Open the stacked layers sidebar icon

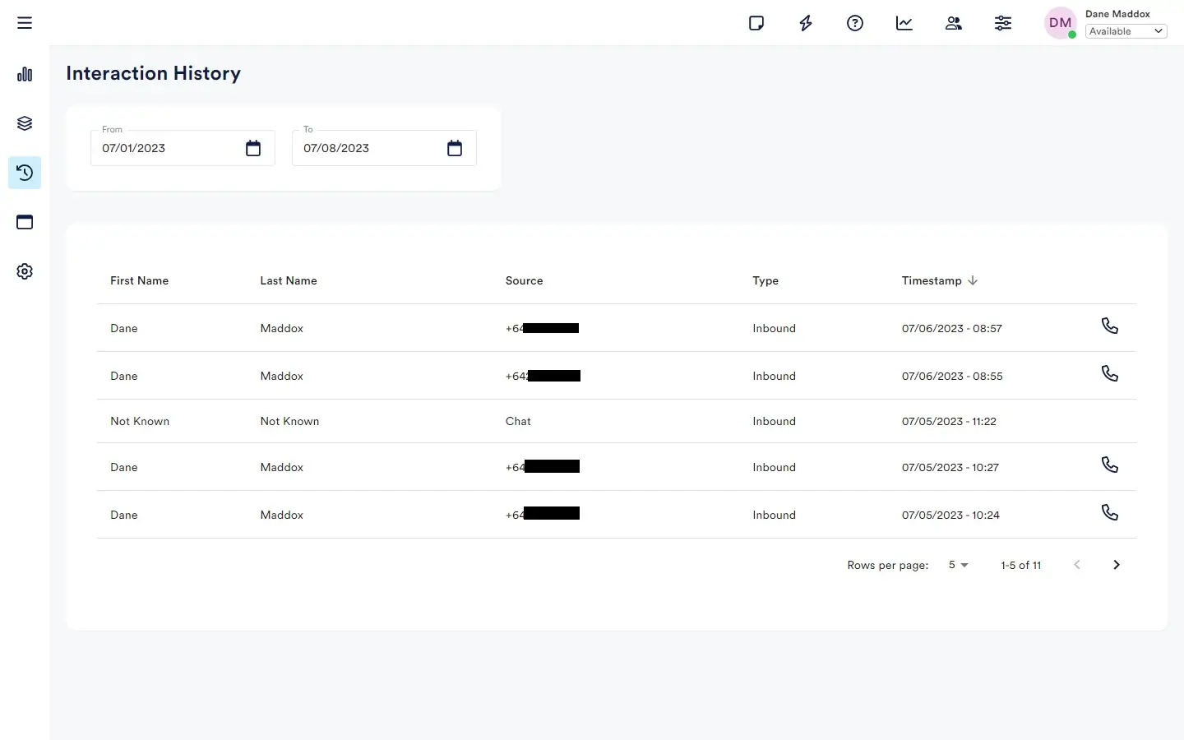25,123
